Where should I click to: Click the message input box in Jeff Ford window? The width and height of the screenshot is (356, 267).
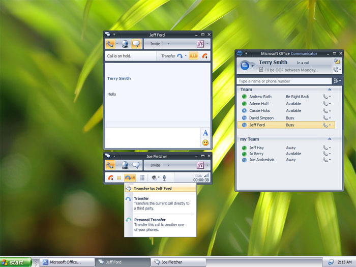click(x=153, y=137)
